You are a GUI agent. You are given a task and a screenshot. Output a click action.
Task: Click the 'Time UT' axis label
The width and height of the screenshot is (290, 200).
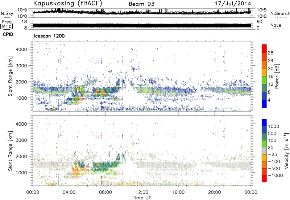pyautogui.click(x=142, y=198)
